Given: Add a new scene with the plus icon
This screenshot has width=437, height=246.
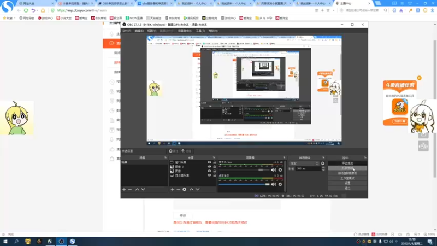Looking at the screenshot, I should pos(124,189).
